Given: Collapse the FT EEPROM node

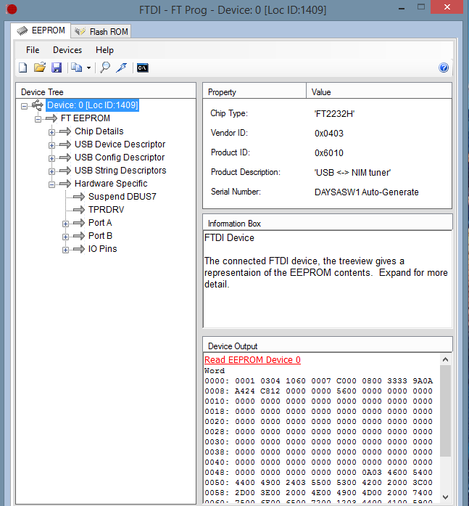Looking at the screenshot, I should point(38,119).
